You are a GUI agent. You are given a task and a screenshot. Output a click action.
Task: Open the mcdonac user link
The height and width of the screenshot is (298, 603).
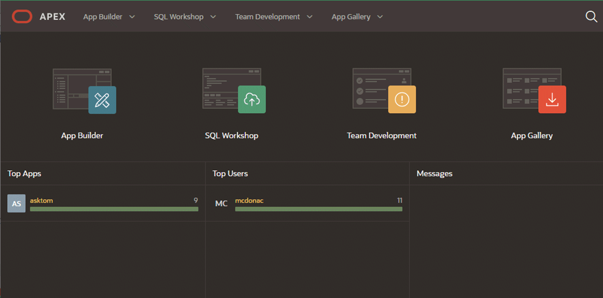[x=249, y=200]
